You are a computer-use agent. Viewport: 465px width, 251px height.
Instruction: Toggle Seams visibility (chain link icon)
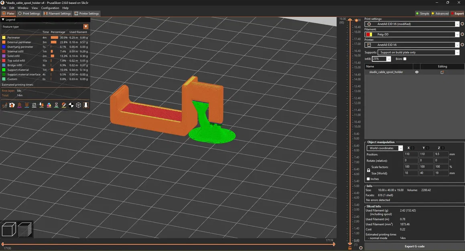(x=34, y=105)
